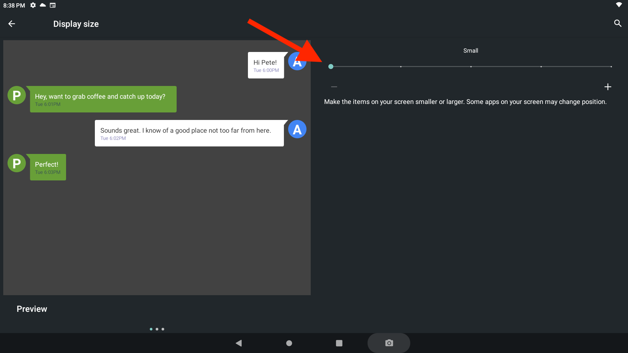Select the second preview page dot
Image resolution: width=628 pixels, height=353 pixels.
(157, 329)
